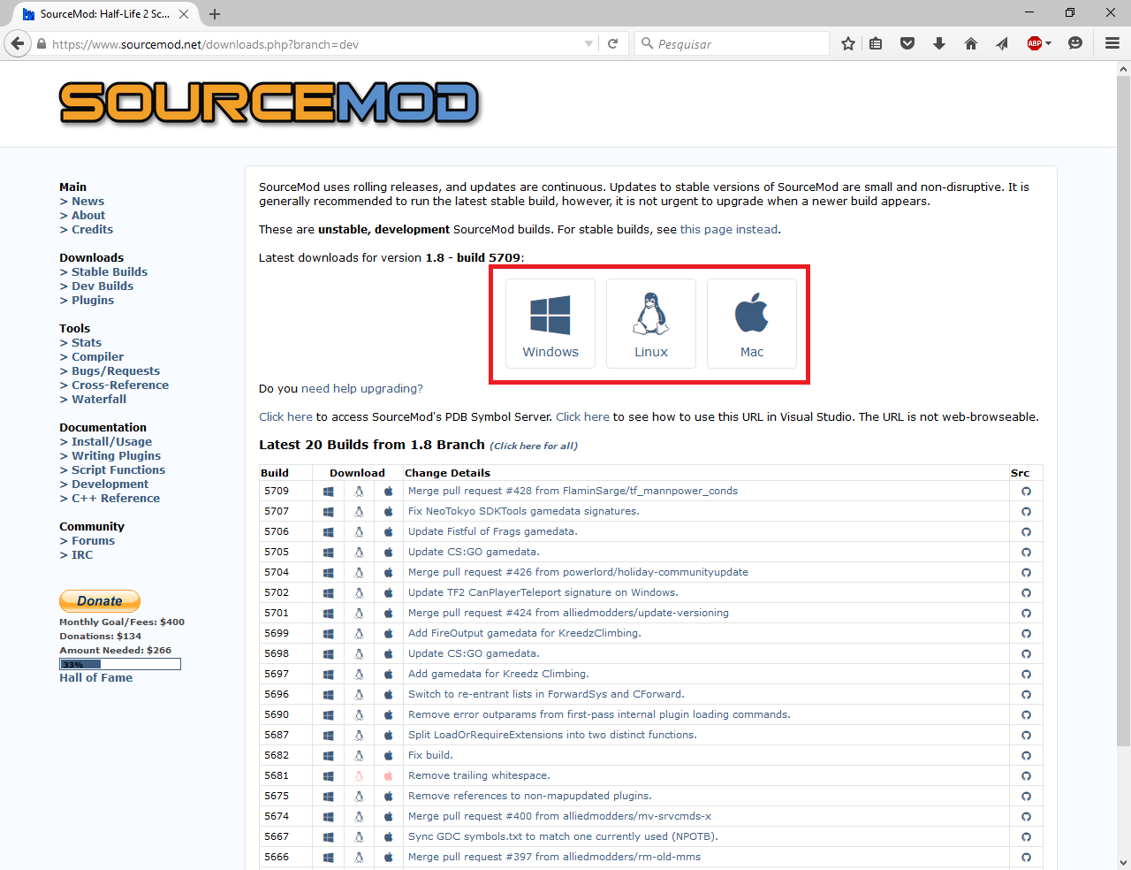Click the site security padlock icon
Screen dimensions: 1131x870
pyautogui.click(x=41, y=44)
